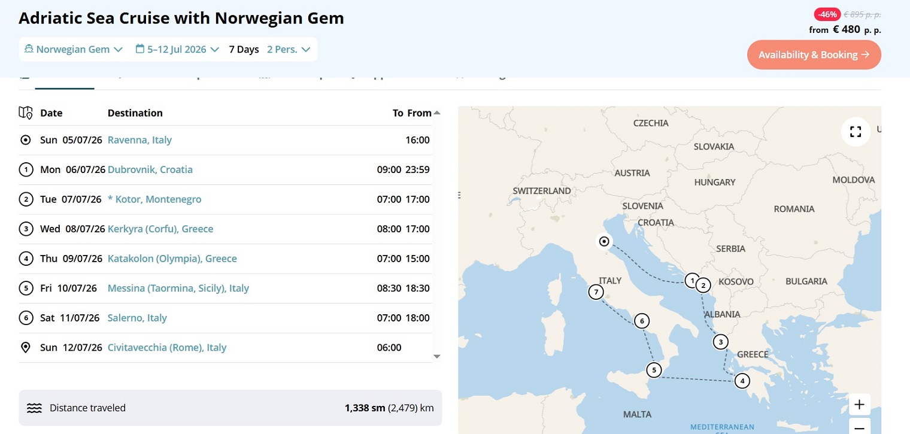The image size is (910, 434).
Task: Zoom out on the map
Action: (x=859, y=426)
